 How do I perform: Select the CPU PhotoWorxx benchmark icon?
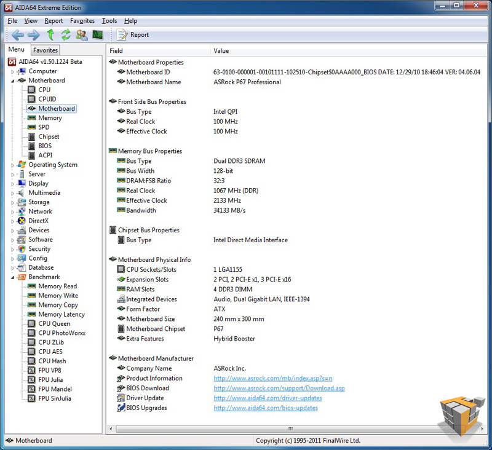(31, 333)
